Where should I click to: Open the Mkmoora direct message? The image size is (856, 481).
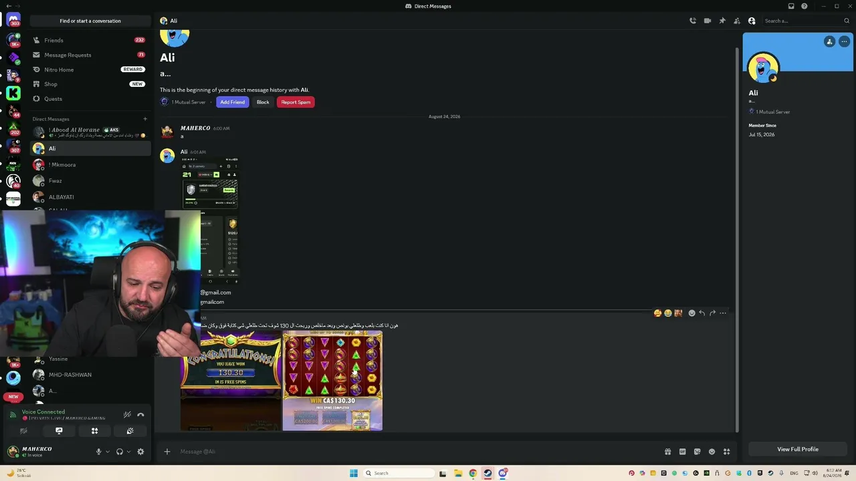(90, 164)
